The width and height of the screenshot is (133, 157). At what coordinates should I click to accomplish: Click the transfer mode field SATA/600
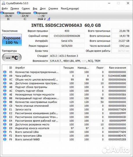pos(67,46)
